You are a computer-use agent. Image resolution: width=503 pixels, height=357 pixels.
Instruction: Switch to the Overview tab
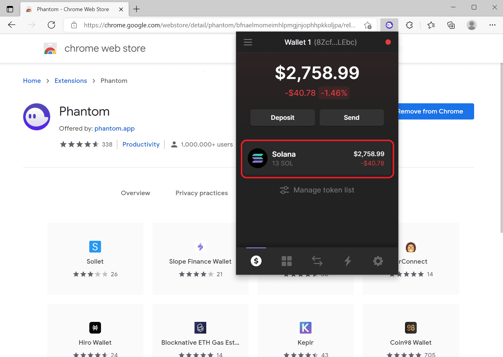click(x=136, y=193)
